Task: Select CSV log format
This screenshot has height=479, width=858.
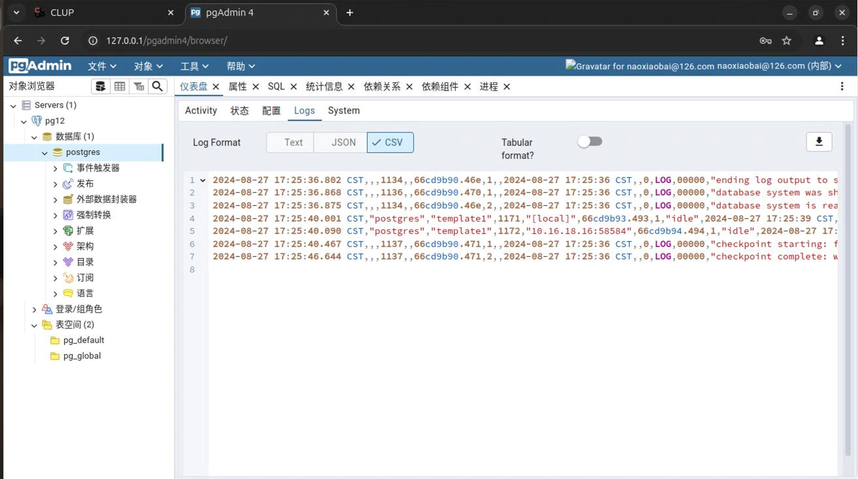Action: tap(390, 142)
